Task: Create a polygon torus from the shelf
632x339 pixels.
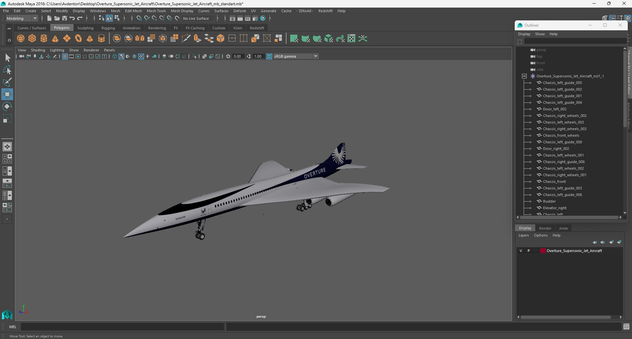Action: click(78, 39)
